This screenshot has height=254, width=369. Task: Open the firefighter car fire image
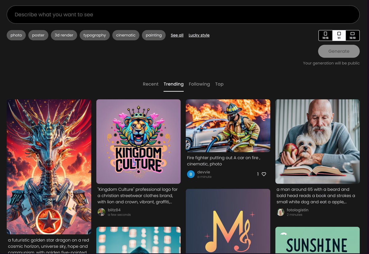[228, 126]
